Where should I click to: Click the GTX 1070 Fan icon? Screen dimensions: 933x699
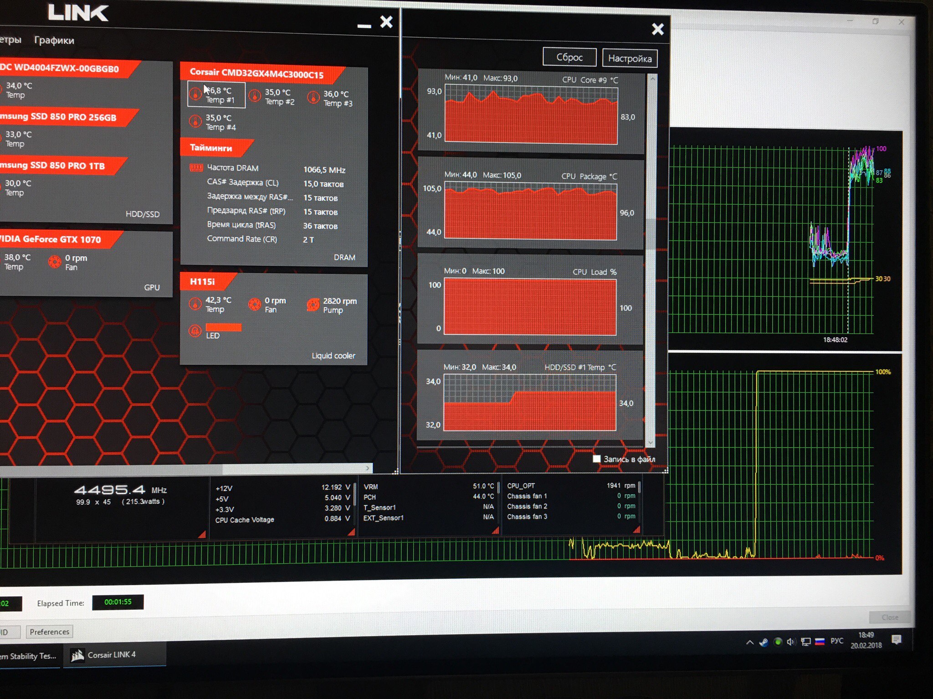click(55, 262)
